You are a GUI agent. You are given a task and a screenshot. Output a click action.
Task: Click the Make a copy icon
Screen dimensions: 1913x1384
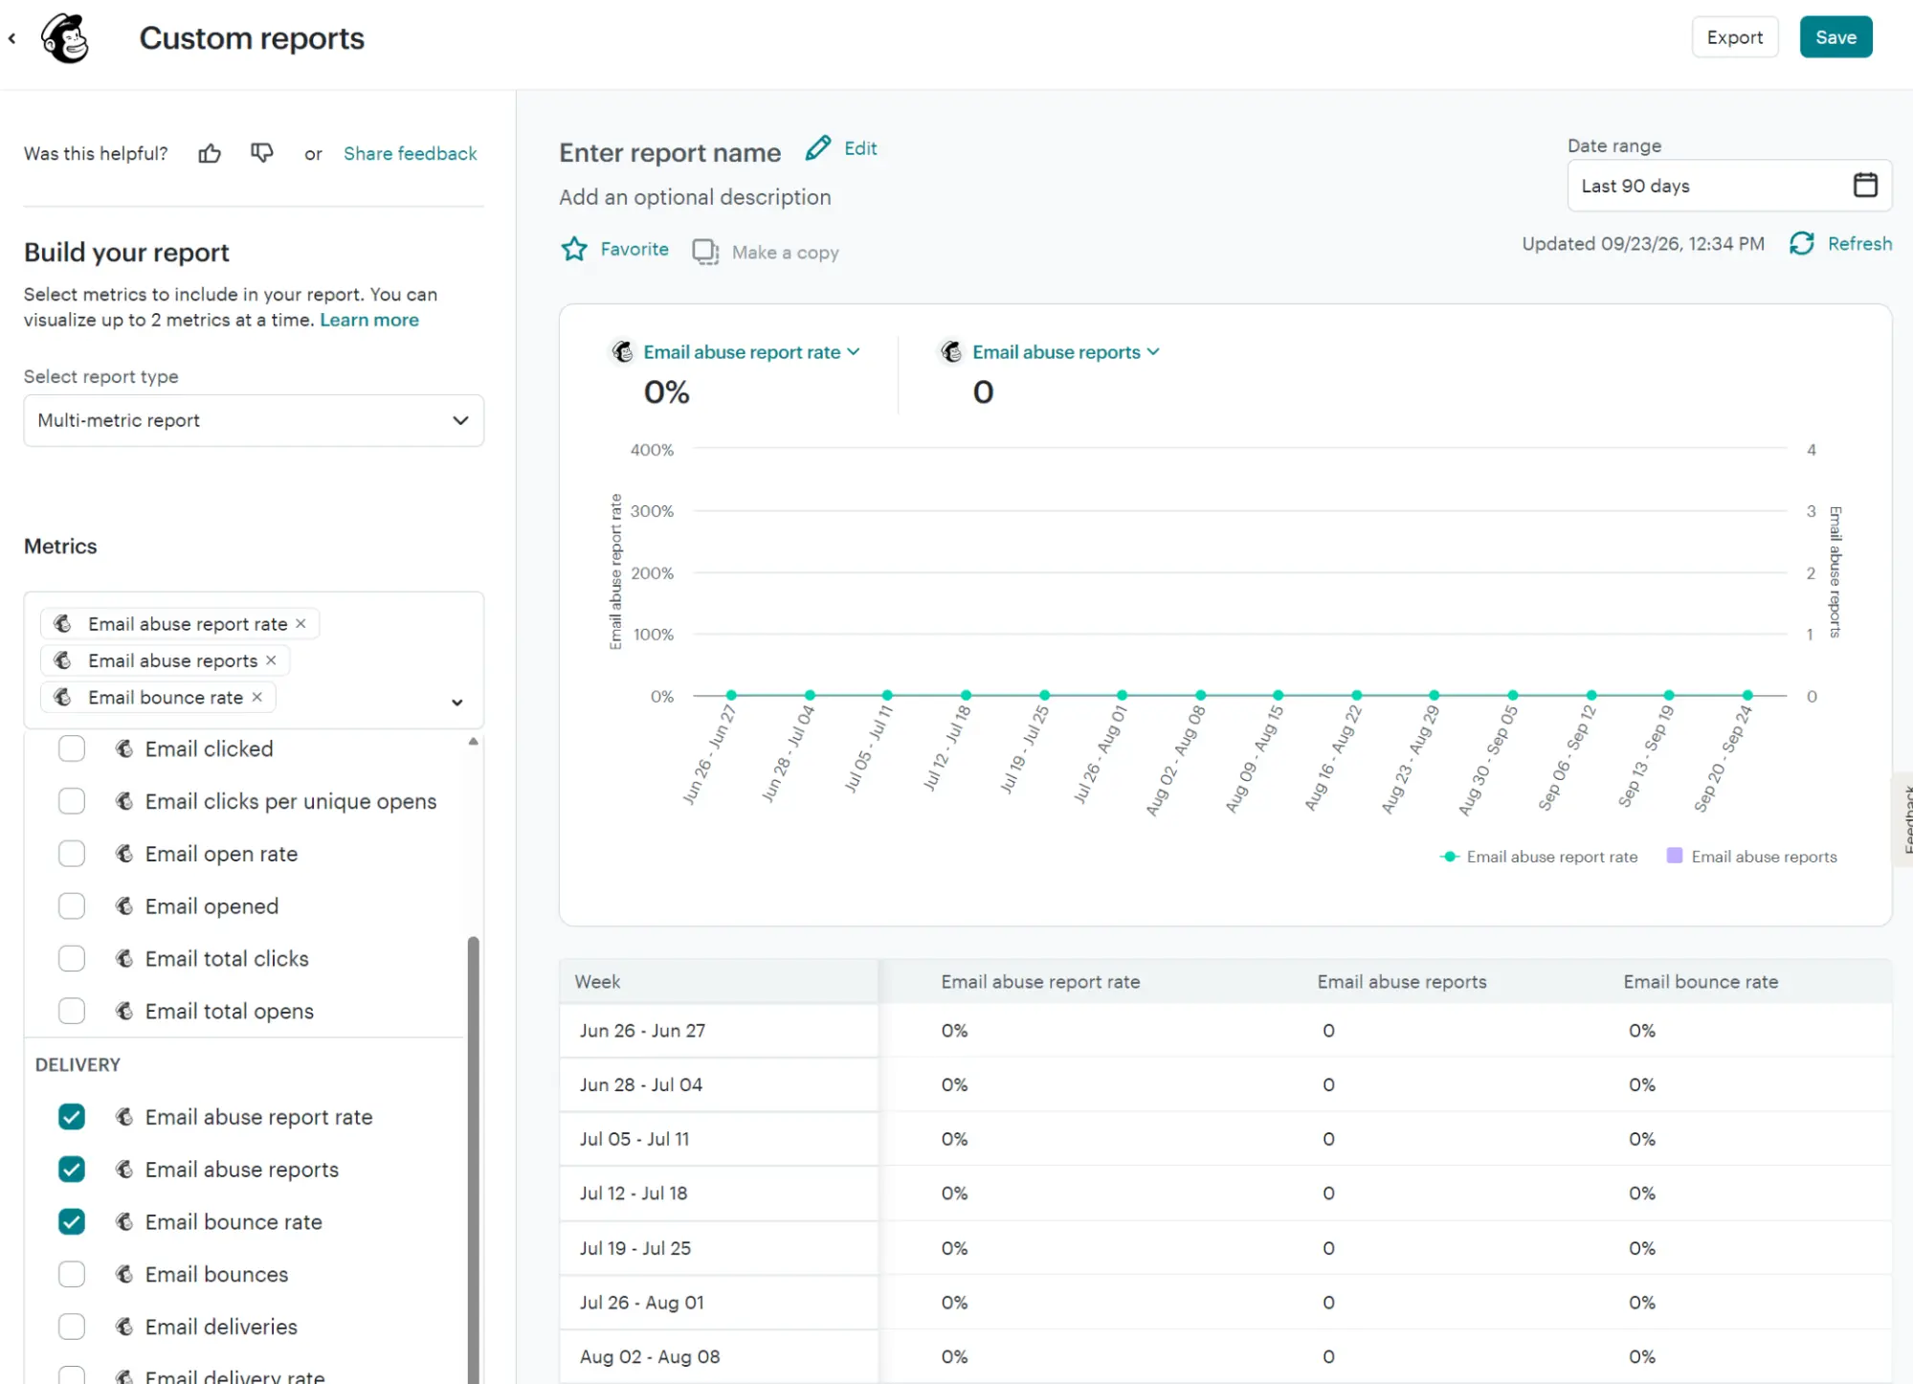[x=705, y=252]
